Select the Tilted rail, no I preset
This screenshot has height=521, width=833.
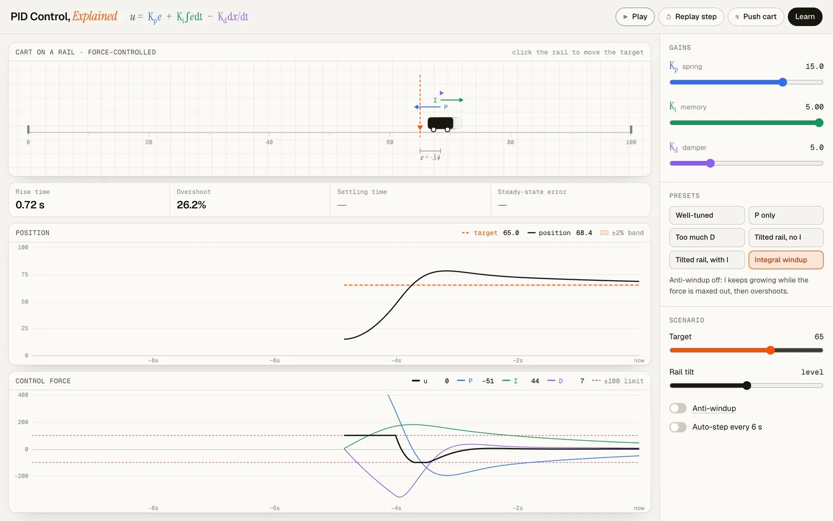tap(786, 238)
